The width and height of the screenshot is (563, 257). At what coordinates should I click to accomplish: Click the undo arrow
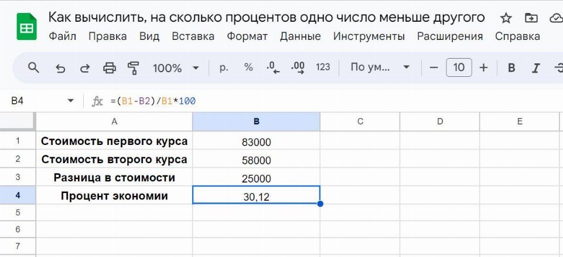[x=60, y=67]
